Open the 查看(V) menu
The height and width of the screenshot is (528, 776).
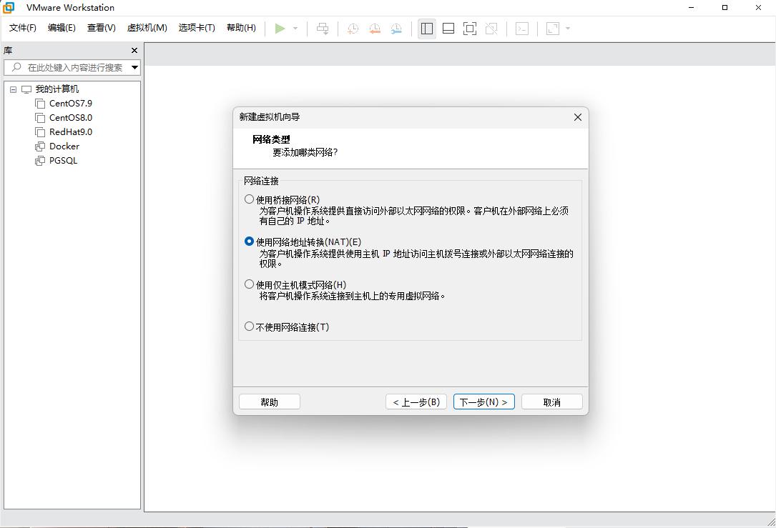[102, 28]
